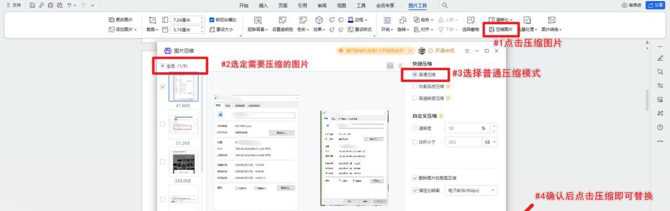This screenshot has width=670, height=211.
Task: Open the 旋转 rotate dropdown
Action: click(403, 29)
